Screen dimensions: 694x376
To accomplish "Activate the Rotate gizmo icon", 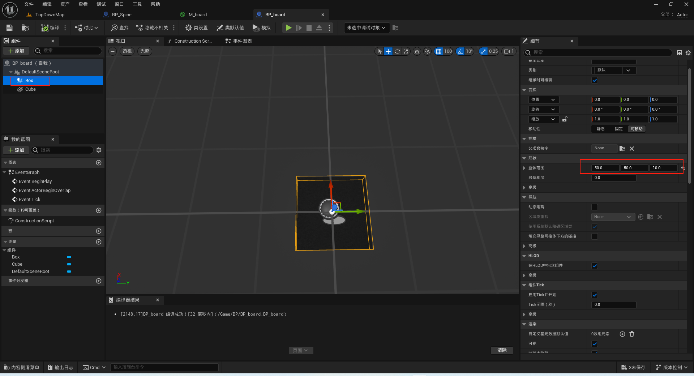I will 397,51.
